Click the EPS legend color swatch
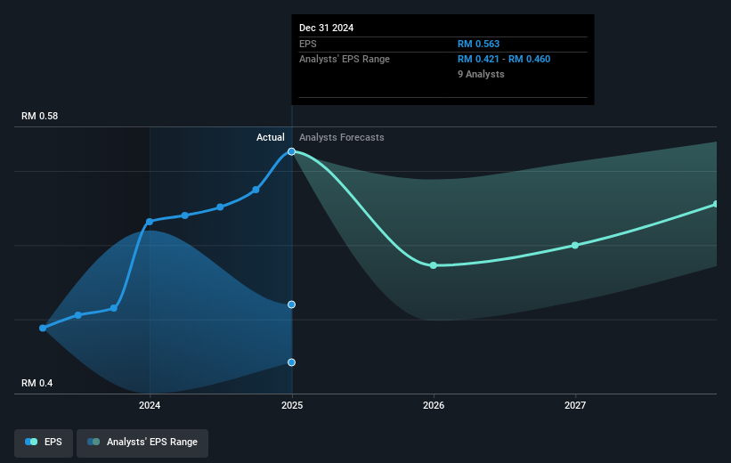The image size is (731, 463). coord(31,442)
